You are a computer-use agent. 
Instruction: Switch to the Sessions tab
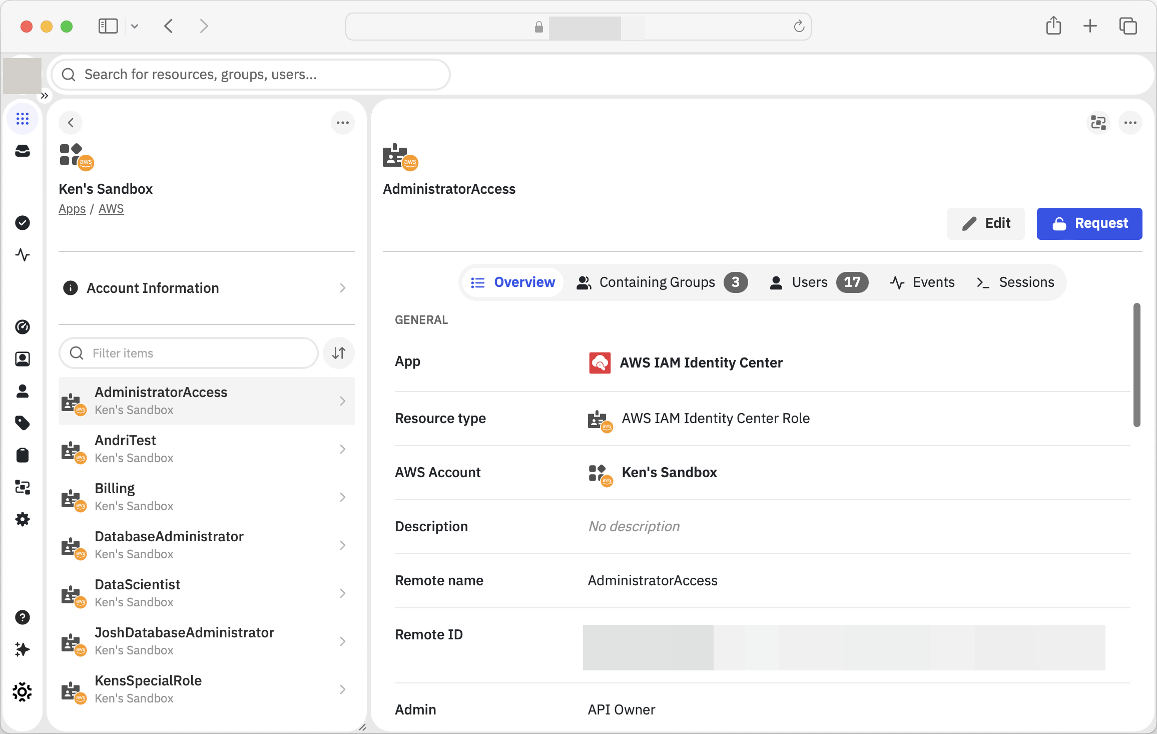1015,282
